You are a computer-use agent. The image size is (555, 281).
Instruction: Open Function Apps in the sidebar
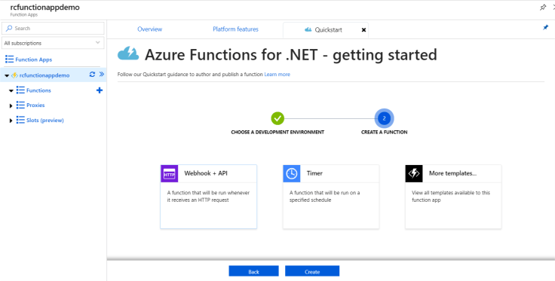(34, 60)
